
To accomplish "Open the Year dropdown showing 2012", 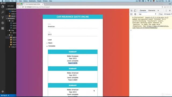I will pos(73,34).
